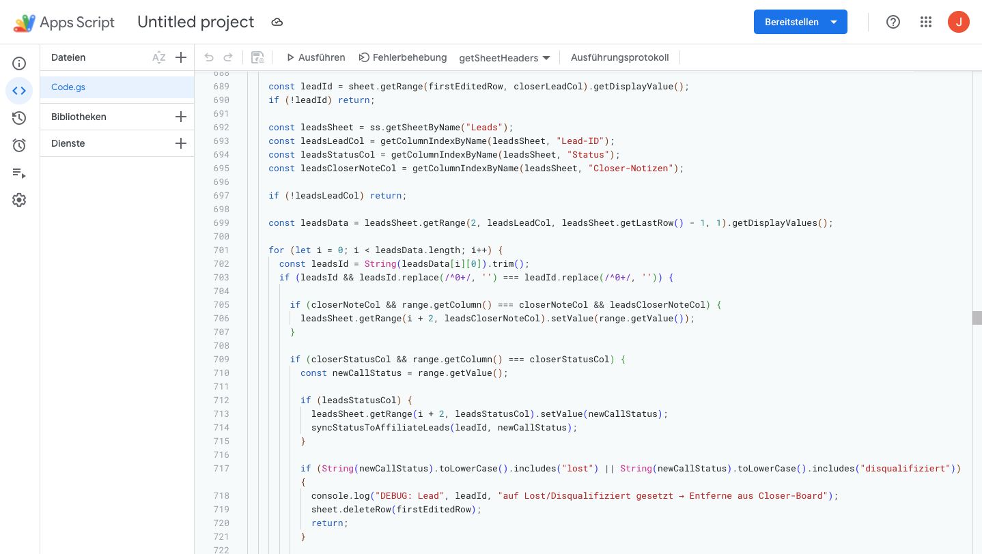The image size is (982, 554).
Task: Add a new file with Dateien plus
Action: point(181,58)
